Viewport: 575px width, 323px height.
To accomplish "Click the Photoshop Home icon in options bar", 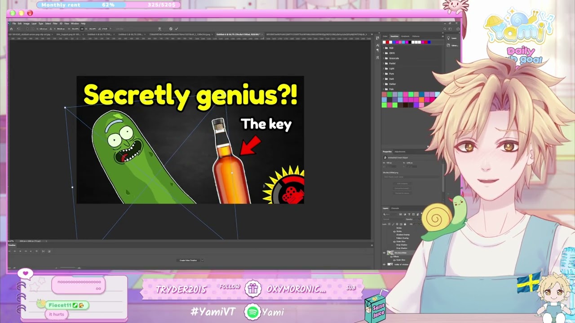I will (x=11, y=29).
